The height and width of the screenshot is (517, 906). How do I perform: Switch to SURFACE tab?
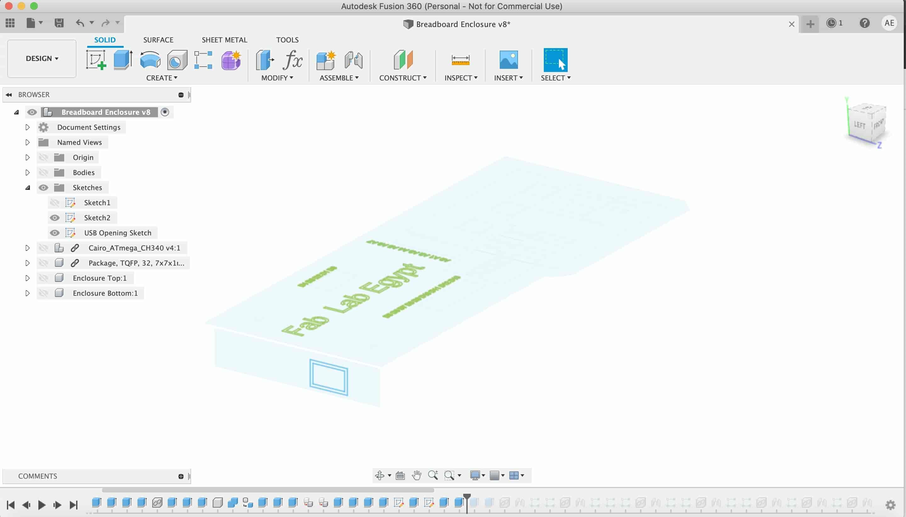coord(158,40)
